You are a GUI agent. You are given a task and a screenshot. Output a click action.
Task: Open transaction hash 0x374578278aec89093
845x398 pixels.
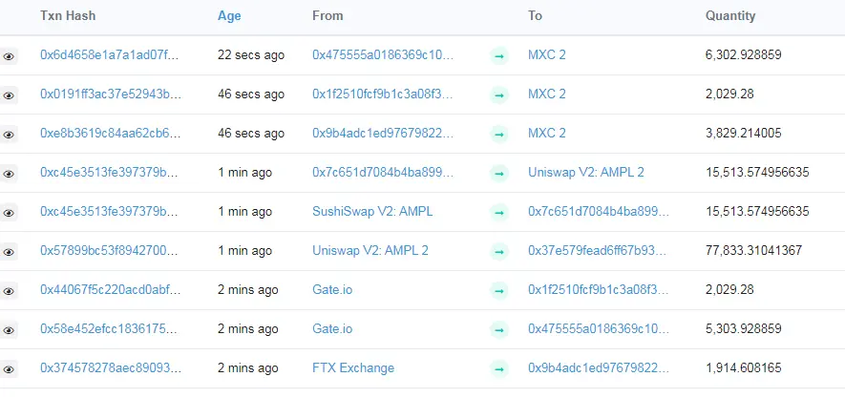click(x=111, y=367)
